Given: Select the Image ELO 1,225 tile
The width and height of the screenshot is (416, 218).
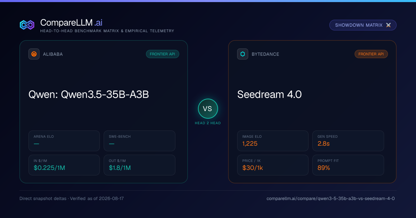Looking at the screenshot, I should 273,141.
